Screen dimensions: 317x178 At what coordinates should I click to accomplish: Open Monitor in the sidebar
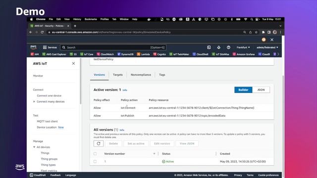38,76
